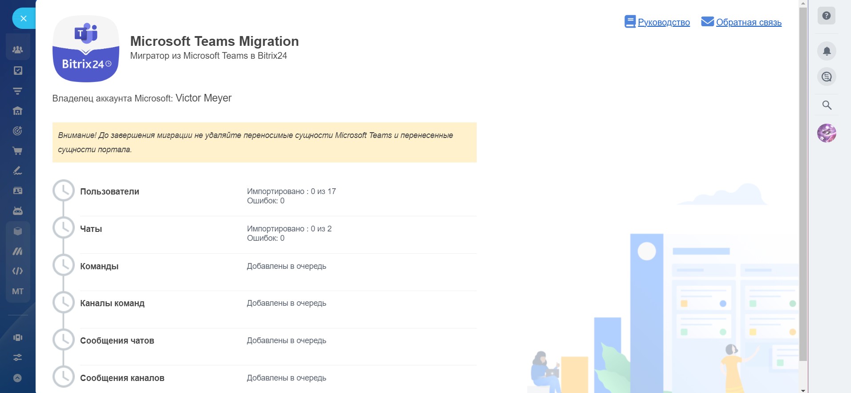The width and height of the screenshot is (851, 393).
Task: Click the yellow Внимание warning notice
Action: click(x=264, y=142)
